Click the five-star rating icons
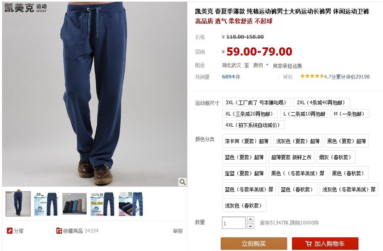 pyautogui.click(x=312, y=76)
